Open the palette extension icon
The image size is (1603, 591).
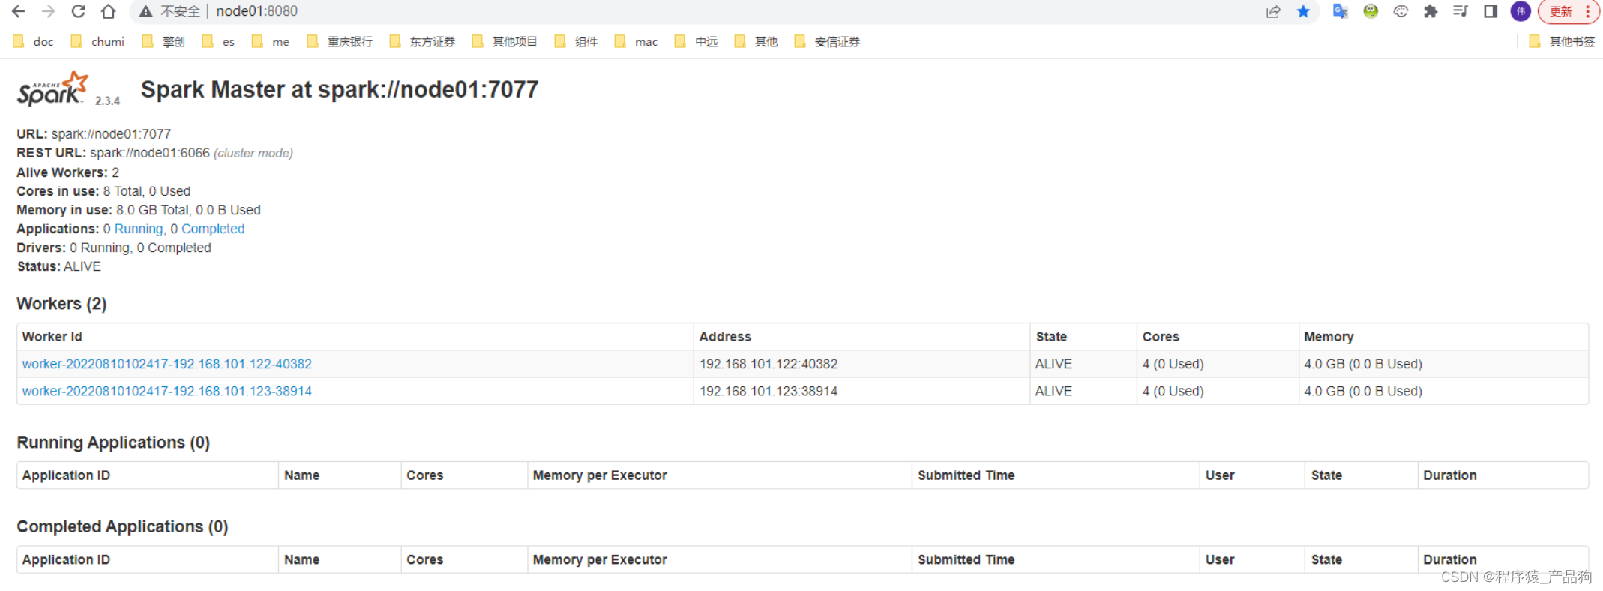click(1401, 11)
